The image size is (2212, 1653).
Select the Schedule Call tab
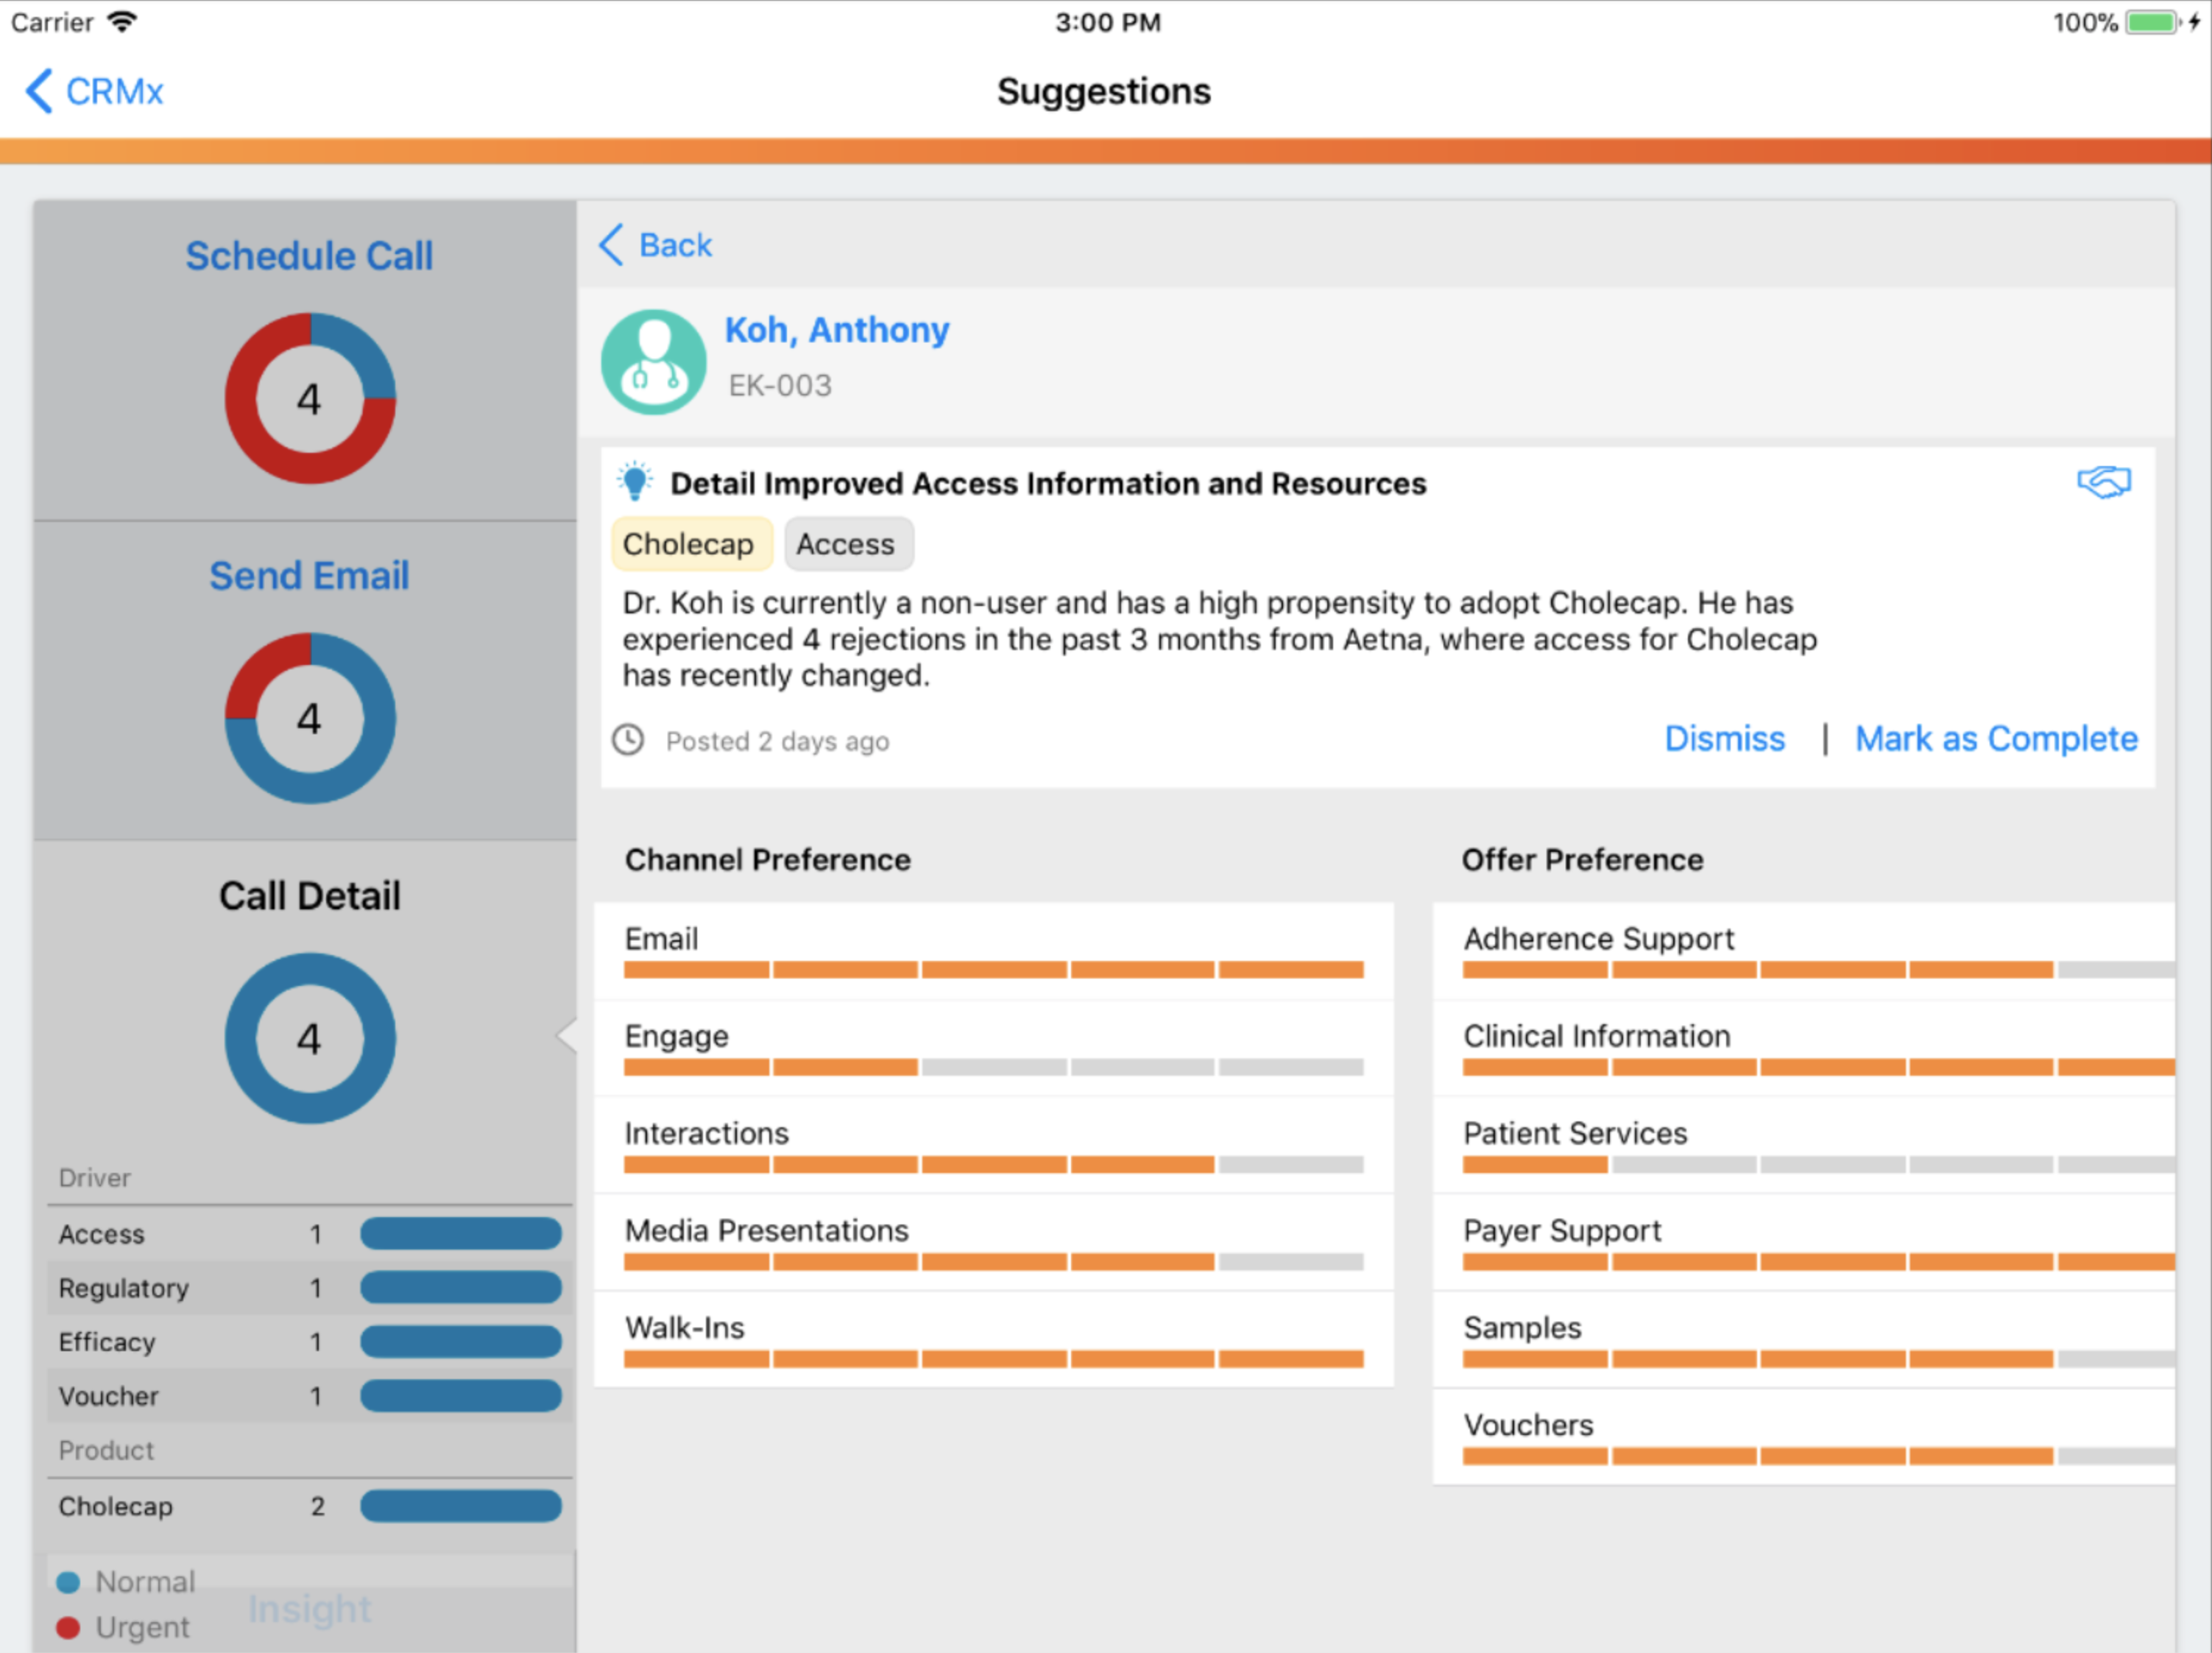pyautogui.click(x=309, y=256)
